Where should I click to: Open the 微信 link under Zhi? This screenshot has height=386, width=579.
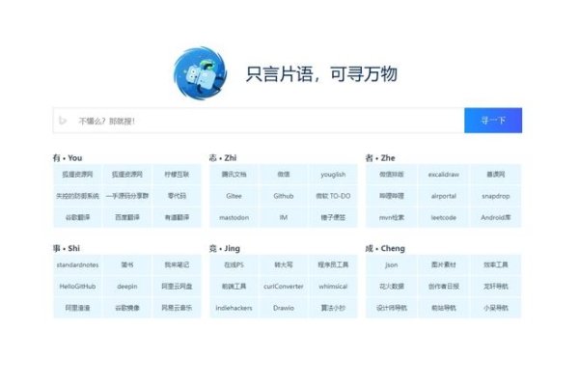pyautogui.click(x=284, y=175)
